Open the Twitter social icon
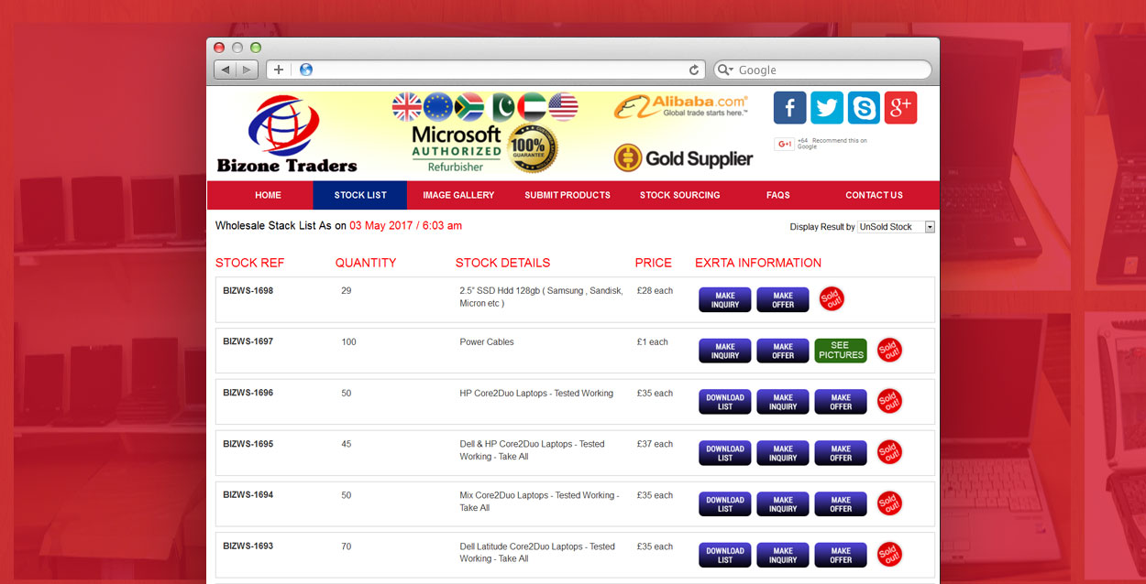Image resolution: width=1146 pixels, height=584 pixels. pyautogui.click(x=826, y=108)
